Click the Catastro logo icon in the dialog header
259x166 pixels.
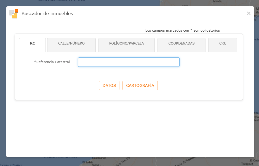coord(14,13)
